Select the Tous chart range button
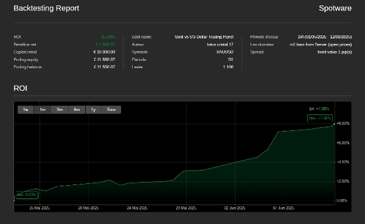 coord(111,110)
